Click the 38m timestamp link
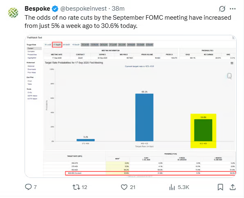 click(x=118, y=9)
